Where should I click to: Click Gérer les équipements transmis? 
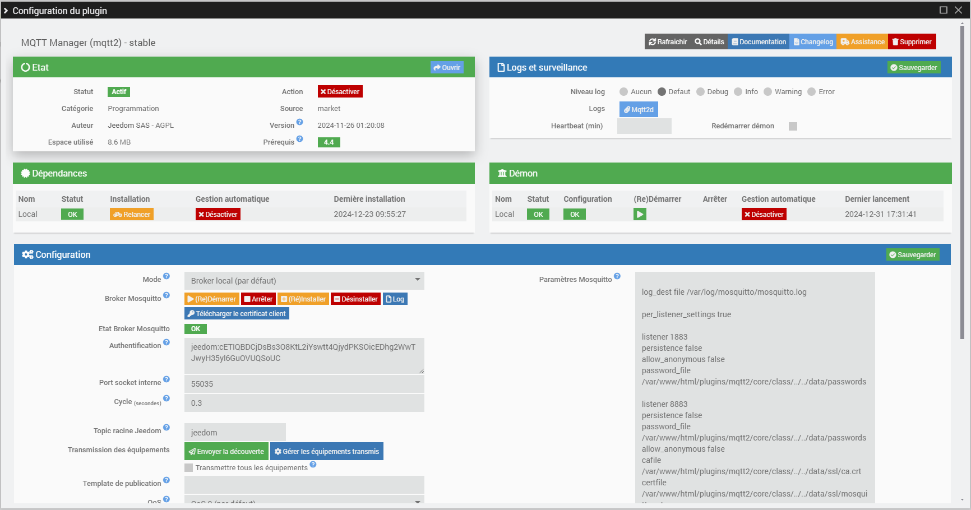(x=327, y=451)
